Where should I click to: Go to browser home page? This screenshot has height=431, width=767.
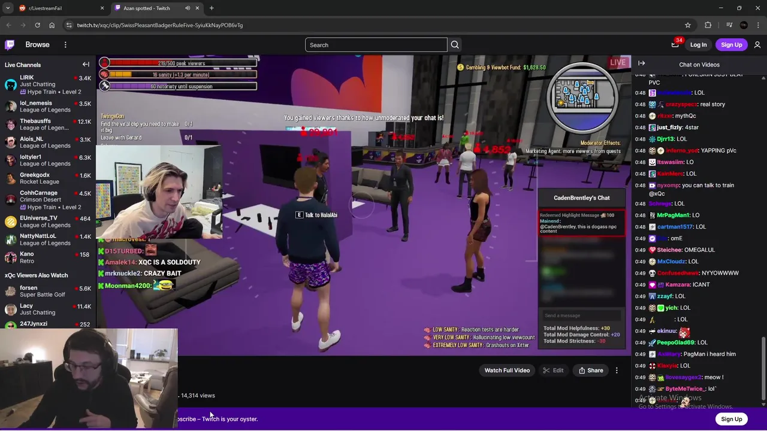click(x=52, y=25)
